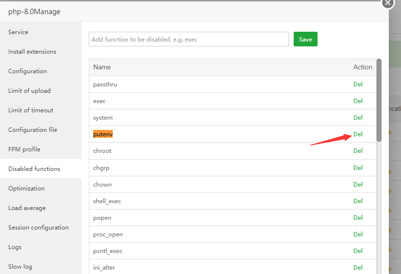
Task: Close the php-8.0 Manage dialog
Action: click(x=387, y=2)
